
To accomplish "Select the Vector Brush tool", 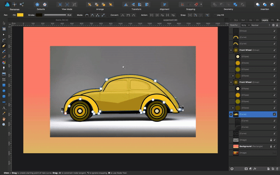I will [4, 57].
